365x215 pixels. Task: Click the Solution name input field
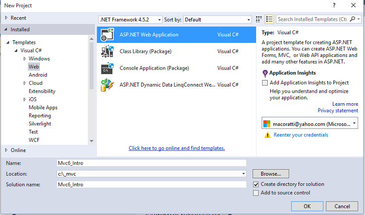(151, 184)
